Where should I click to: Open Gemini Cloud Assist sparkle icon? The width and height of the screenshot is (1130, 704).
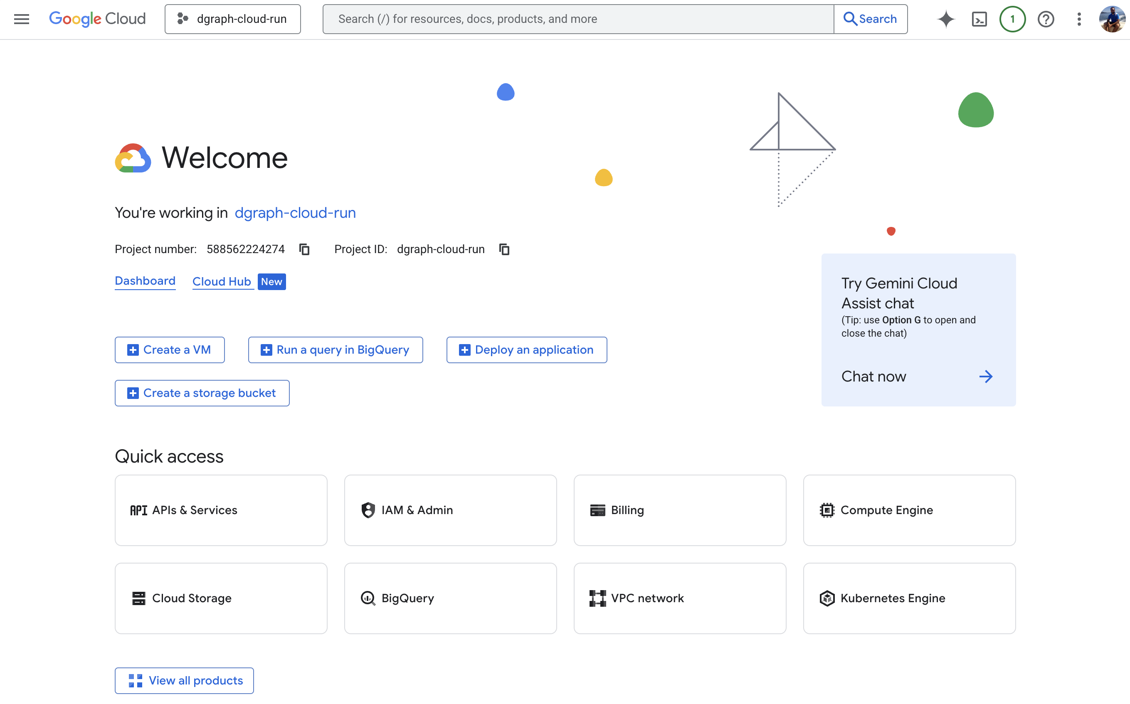(946, 19)
